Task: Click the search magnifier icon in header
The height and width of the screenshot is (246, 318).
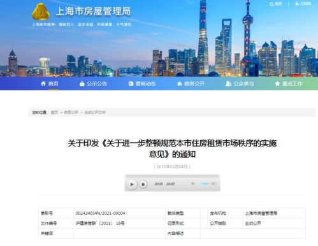Action: point(271,4)
